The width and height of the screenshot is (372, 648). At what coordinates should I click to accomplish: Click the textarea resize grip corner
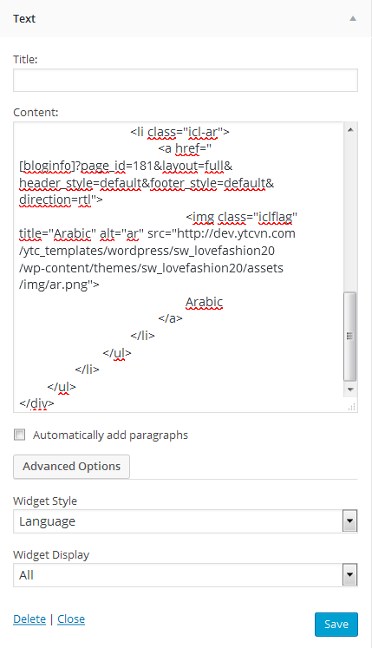click(351, 407)
